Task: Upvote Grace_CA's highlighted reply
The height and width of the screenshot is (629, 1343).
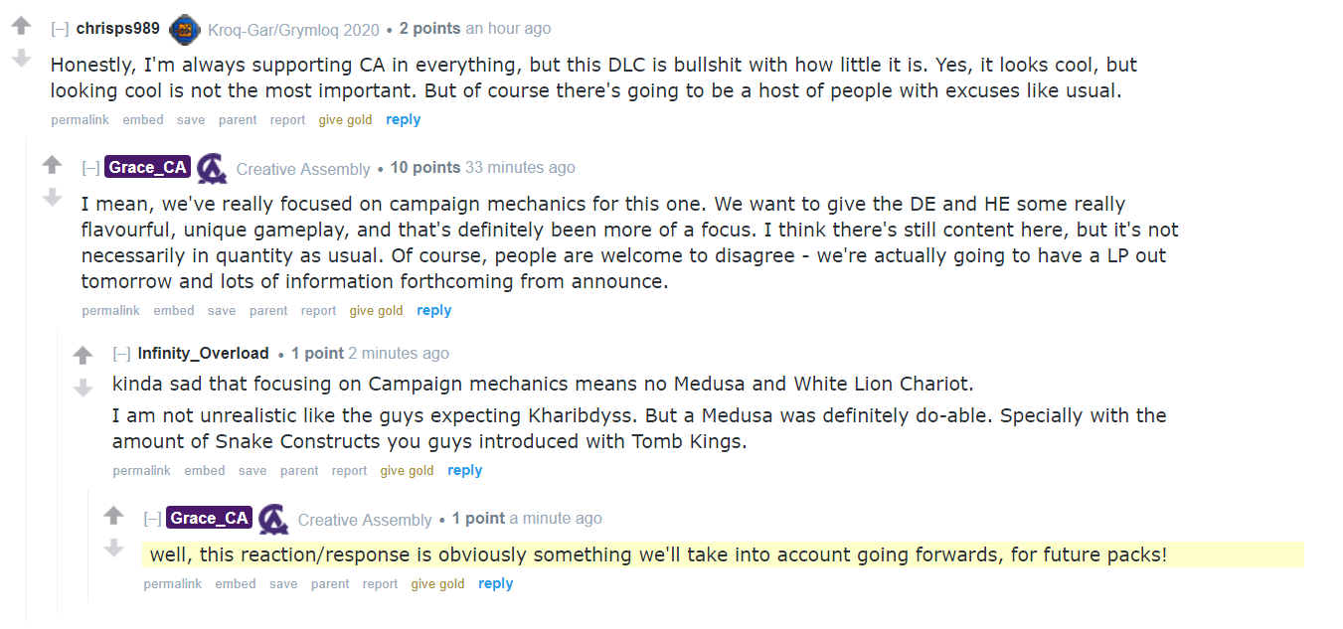Action: coord(114,516)
